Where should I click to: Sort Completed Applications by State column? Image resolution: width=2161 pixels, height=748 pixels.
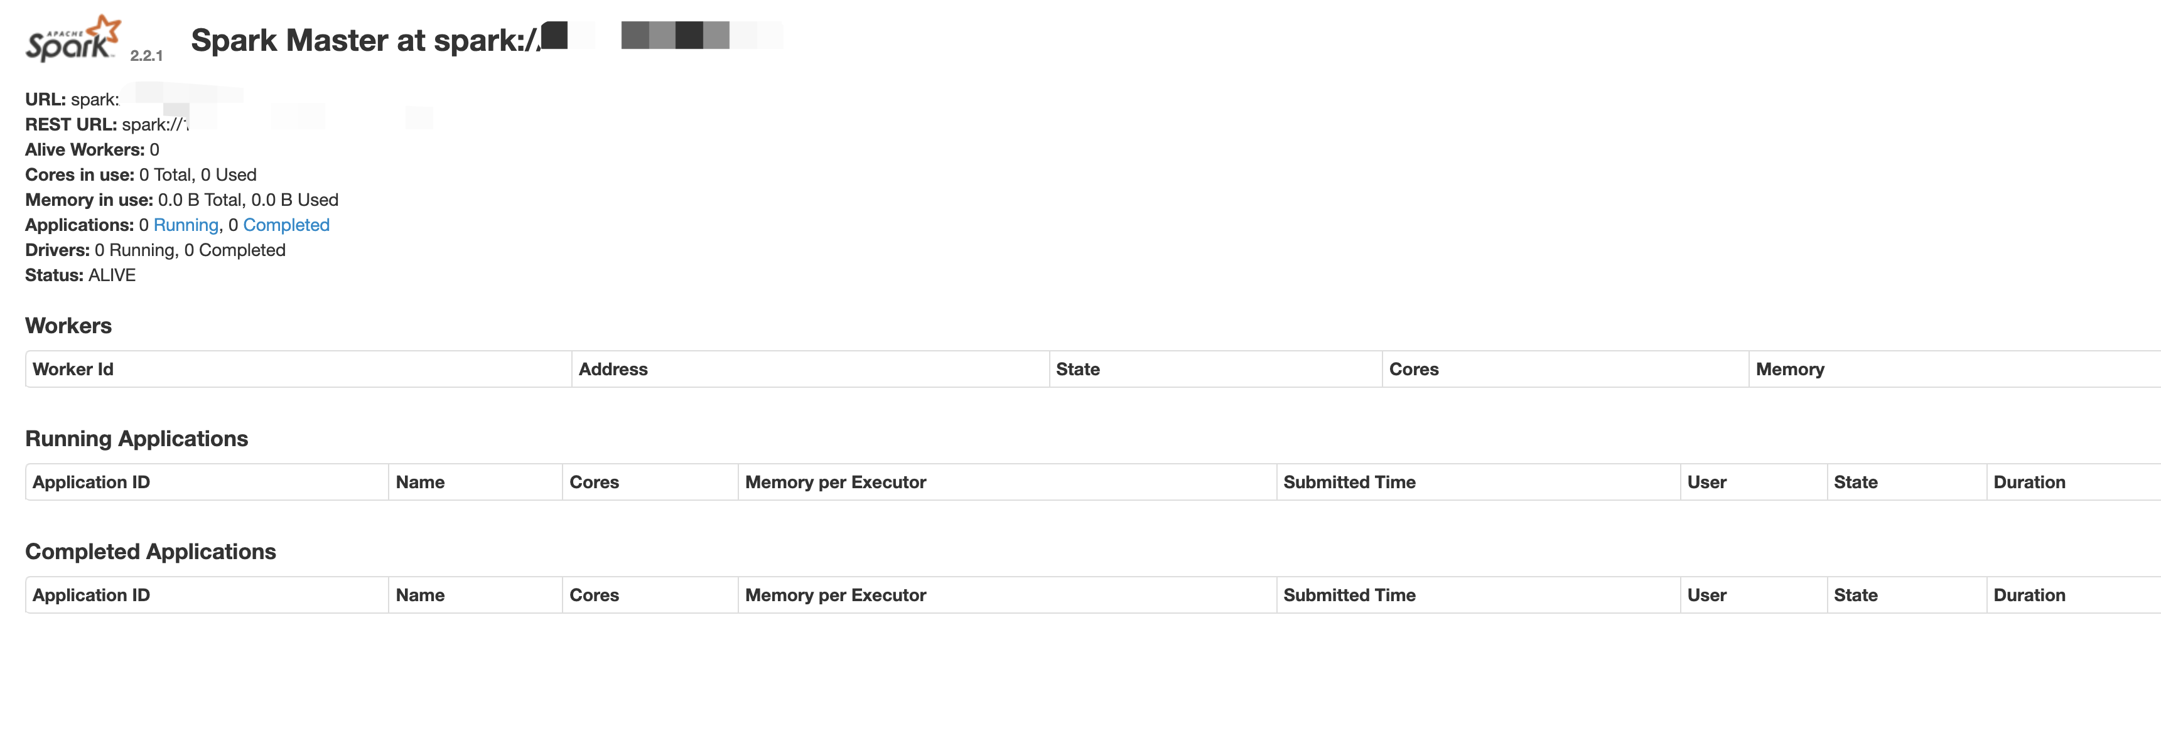(1856, 596)
